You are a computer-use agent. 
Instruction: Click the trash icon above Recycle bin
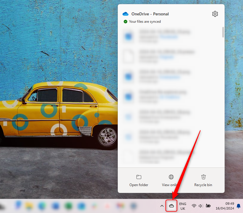click(203, 177)
